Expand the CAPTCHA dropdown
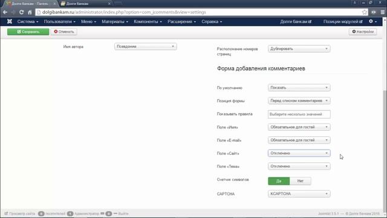 coord(299,194)
